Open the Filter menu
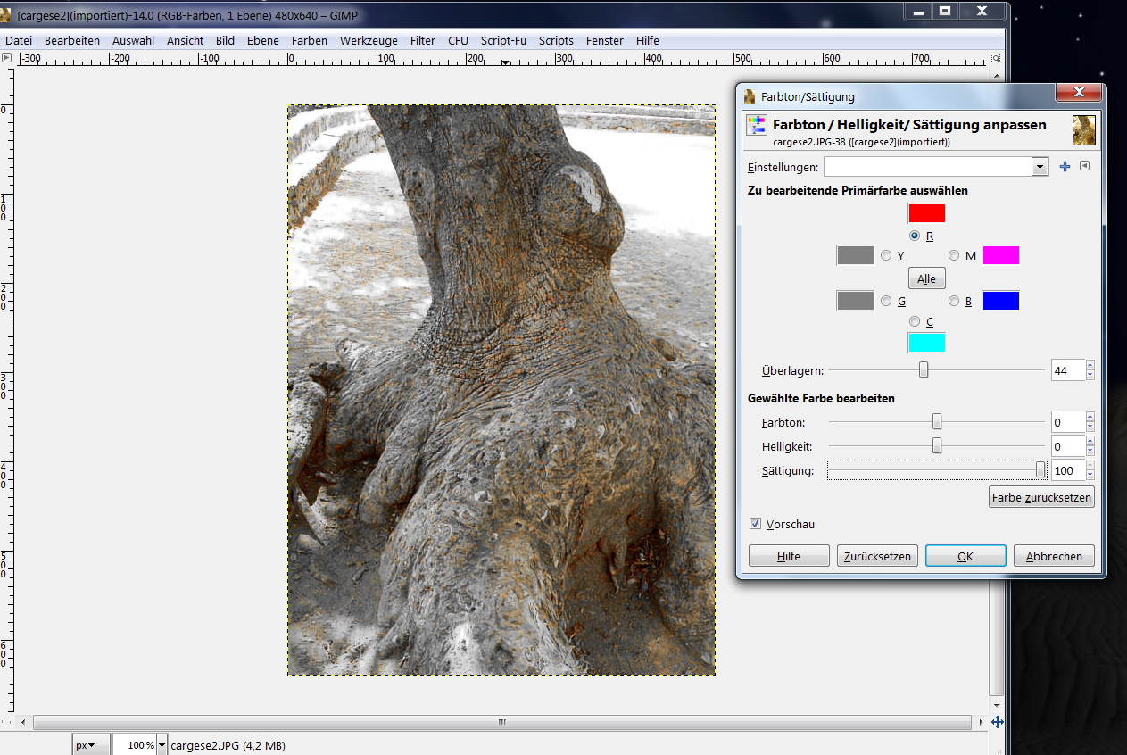 tap(422, 41)
